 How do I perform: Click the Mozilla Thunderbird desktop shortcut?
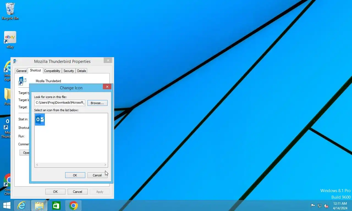pos(7,128)
